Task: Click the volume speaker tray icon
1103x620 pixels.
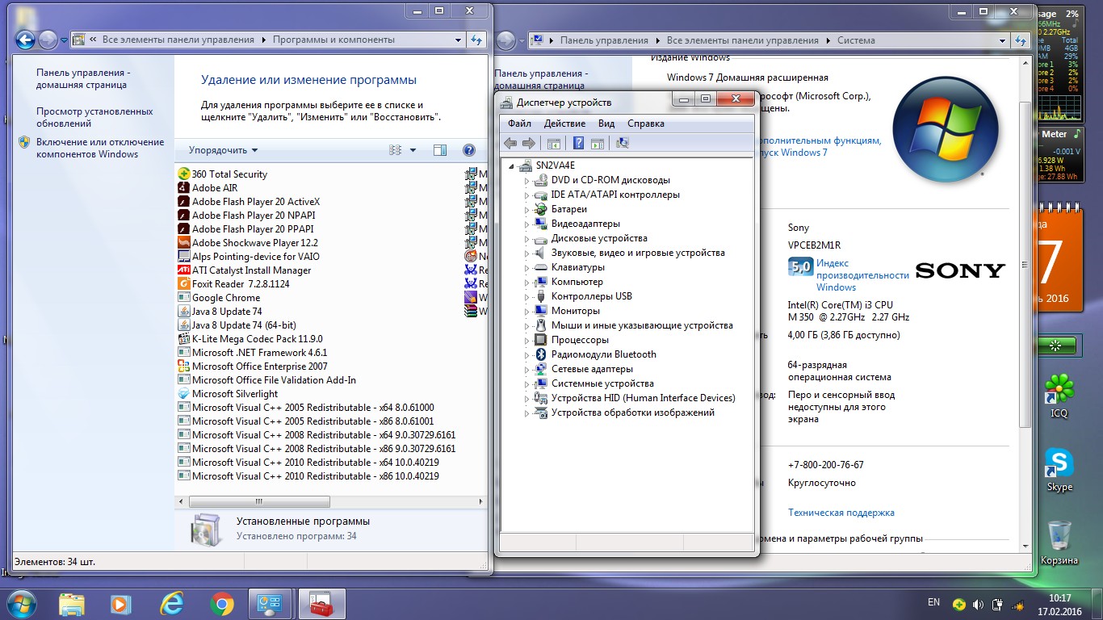Action: click(978, 604)
